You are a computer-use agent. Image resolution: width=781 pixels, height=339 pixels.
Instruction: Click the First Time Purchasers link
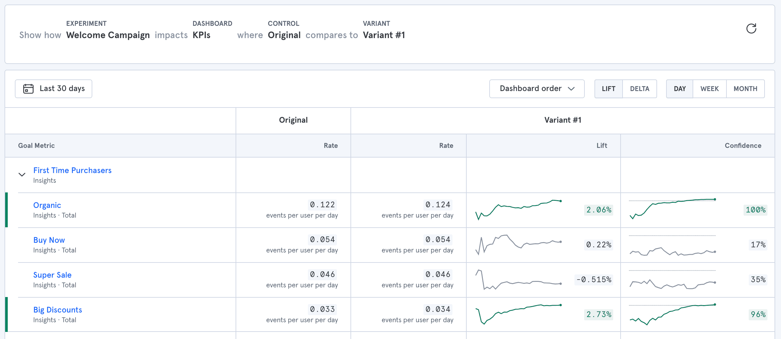tap(72, 170)
